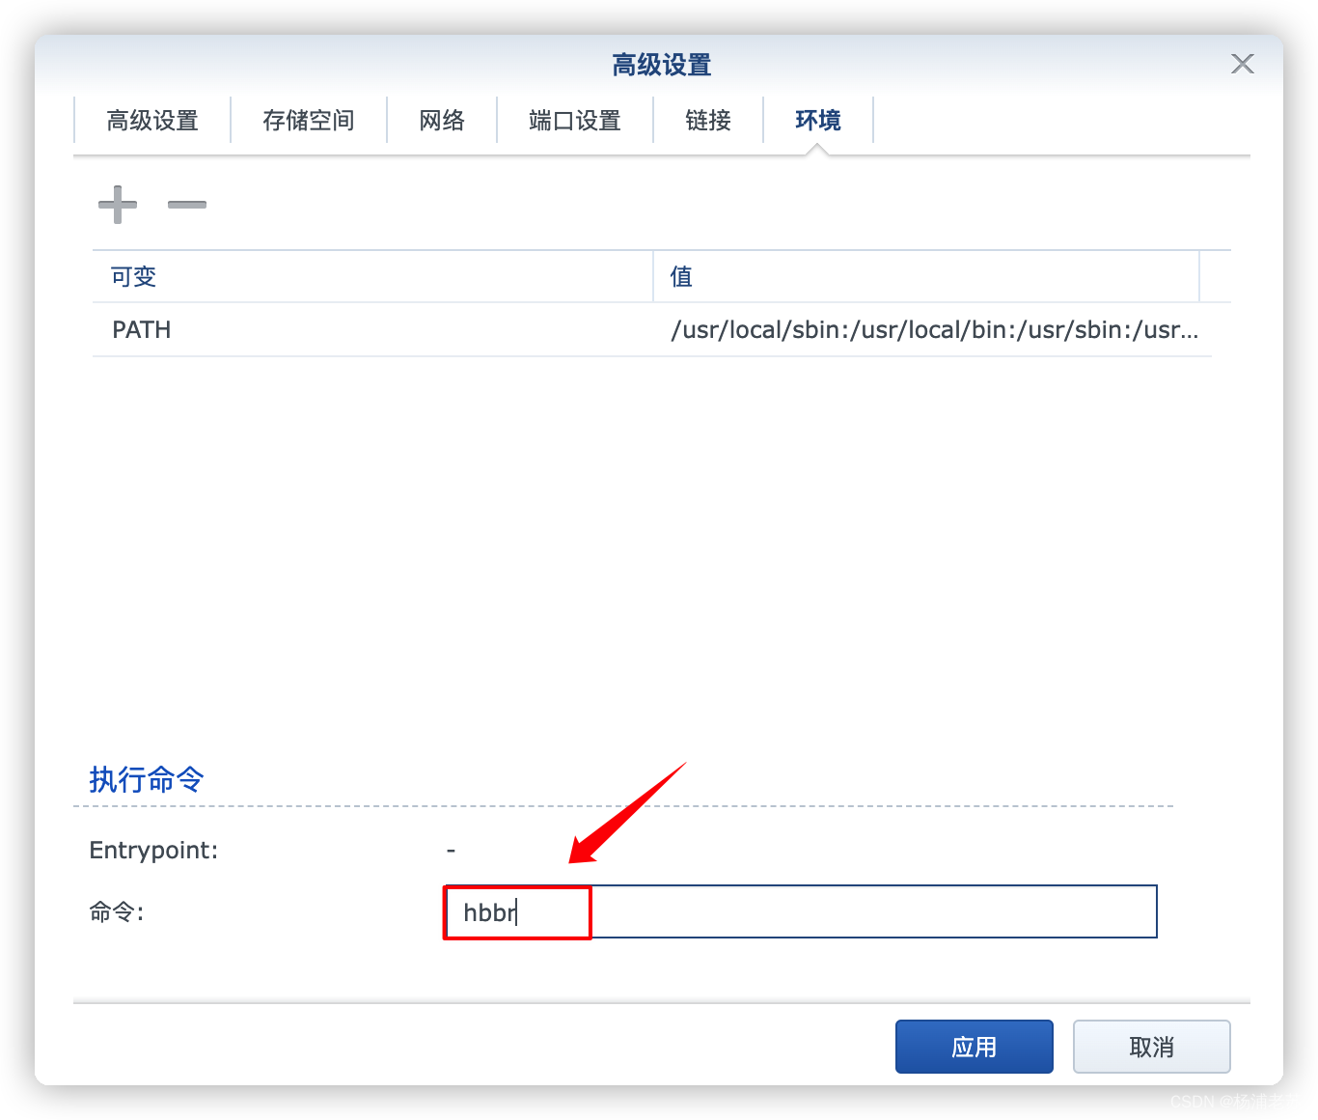Click the plus icon to add environment variable
The height and width of the screenshot is (1120, 1318).
coord(117,205)
